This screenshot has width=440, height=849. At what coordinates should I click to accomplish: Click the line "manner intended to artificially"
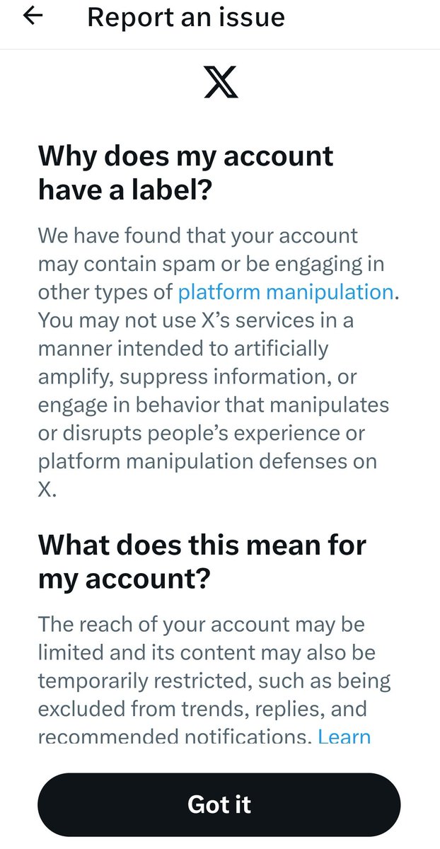[183, 348]
